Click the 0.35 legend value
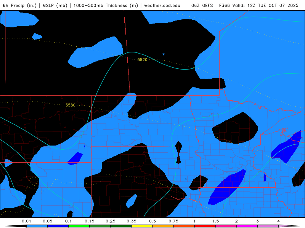The width and height of the screenshot is (305, 228). 132,221
